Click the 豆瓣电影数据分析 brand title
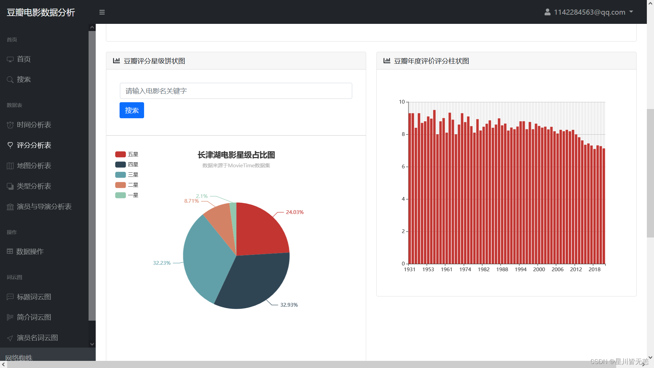 [41, 12]
